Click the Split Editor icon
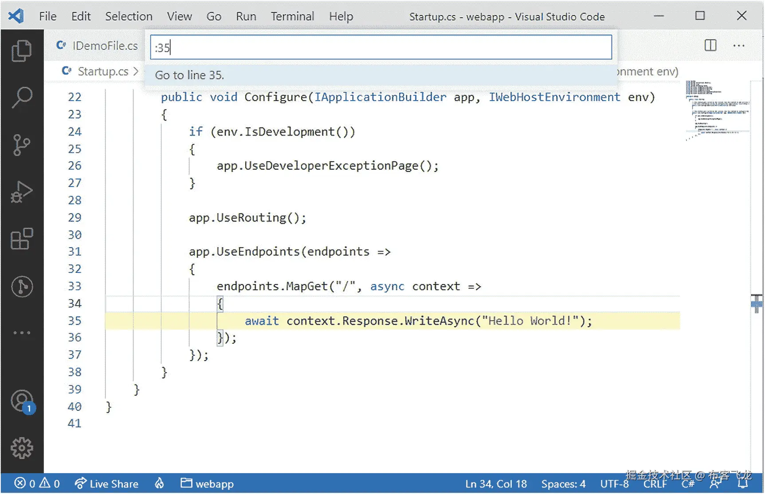 click(710, 45)
